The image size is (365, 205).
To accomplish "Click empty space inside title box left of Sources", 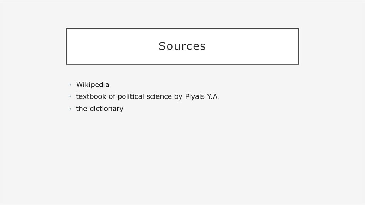I will pos(112,46).
